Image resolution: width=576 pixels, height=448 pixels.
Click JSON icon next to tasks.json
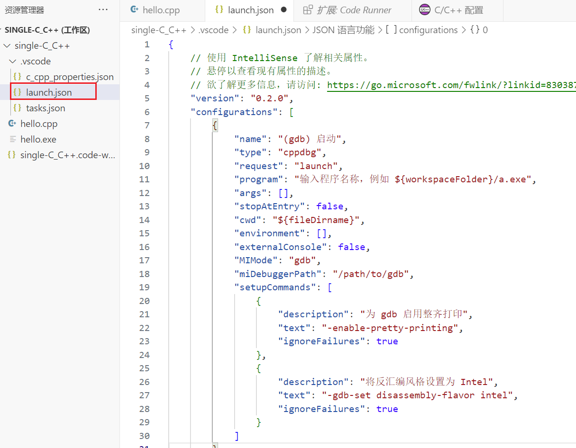(18, 108)
